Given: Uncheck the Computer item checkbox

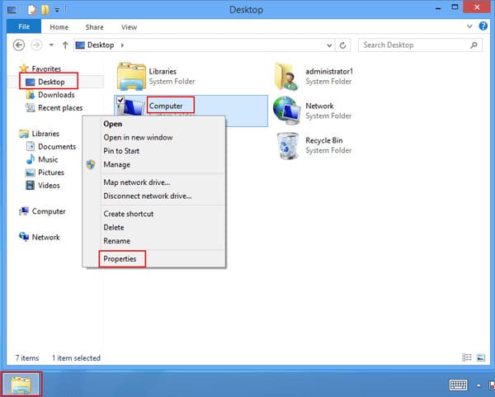Looking at the screenshot, I should pyautogui.click(x=120, y=101).
